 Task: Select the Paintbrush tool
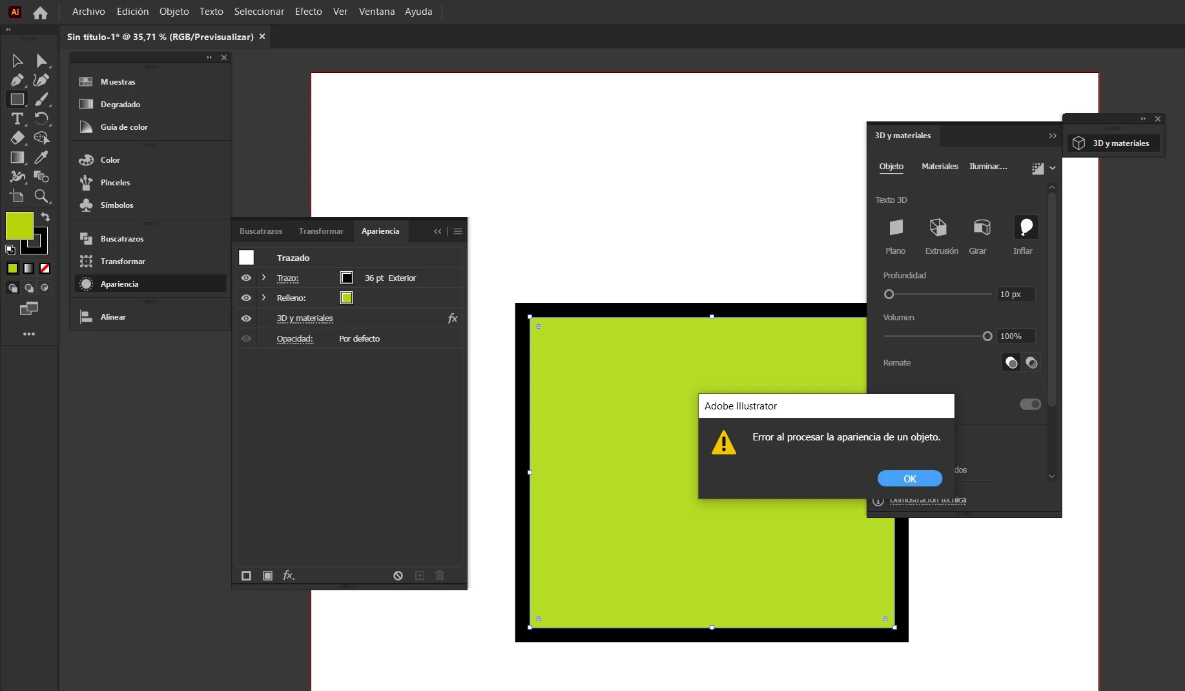coord(41,99)
